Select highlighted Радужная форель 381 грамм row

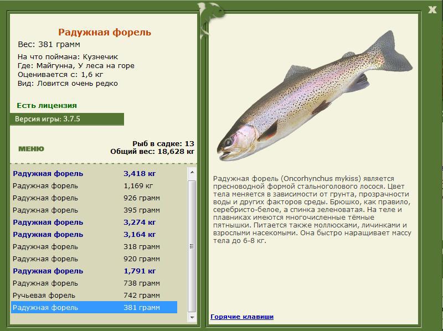click(x=94, y=307)
